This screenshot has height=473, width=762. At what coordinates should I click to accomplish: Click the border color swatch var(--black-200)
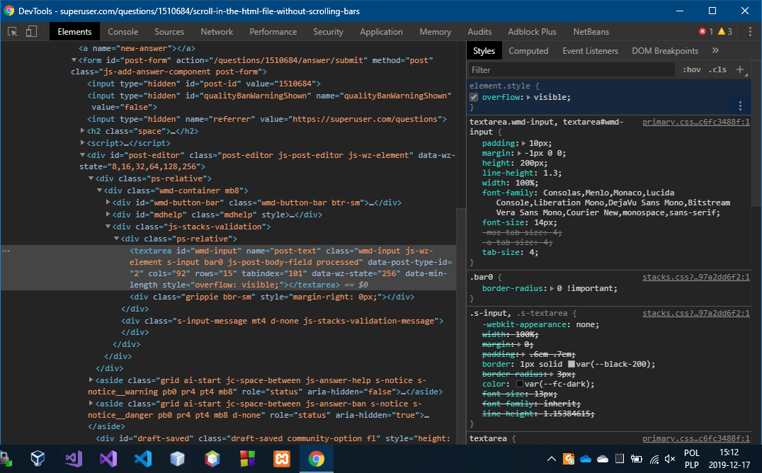[571, 364]
